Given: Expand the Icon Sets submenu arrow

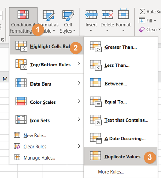Looking at the screenshot, I should click(x=79, y=119).
